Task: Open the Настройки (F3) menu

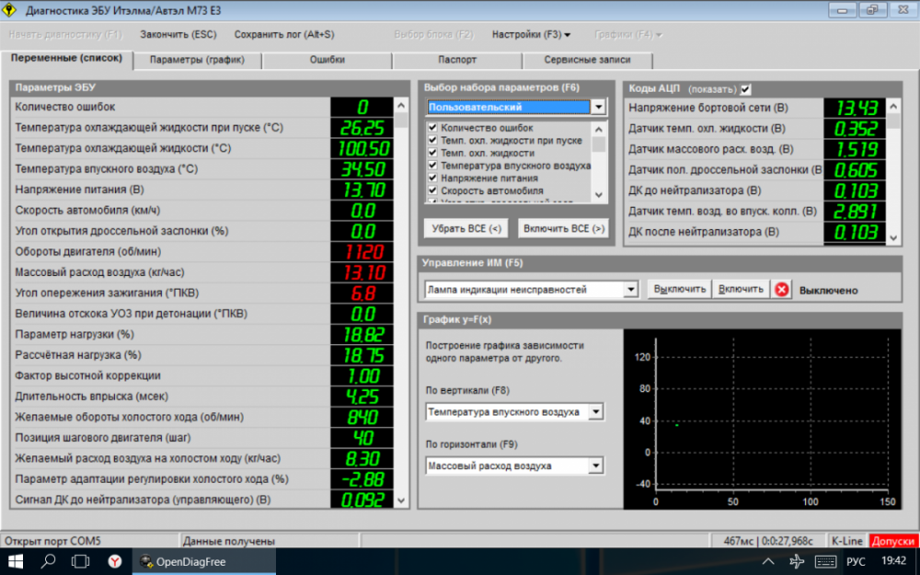Action: pos(531,34)
